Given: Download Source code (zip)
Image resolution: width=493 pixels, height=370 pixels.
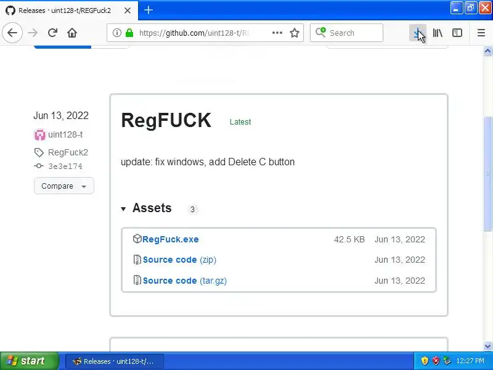Looking at the screenshot, I should 179,260.
